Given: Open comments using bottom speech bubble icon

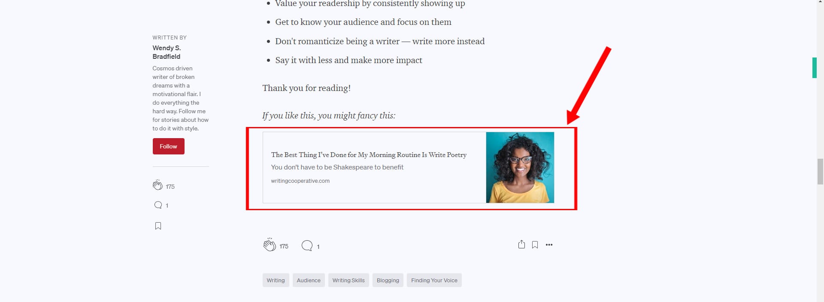Looking at the screenshot, I should click(x=307, y=245).
